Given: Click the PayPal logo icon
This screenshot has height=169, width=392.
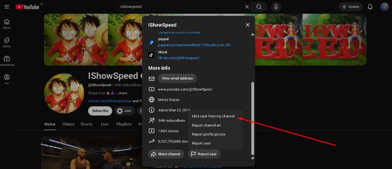Looking at the screenshot, I should (x=151, y=42).
